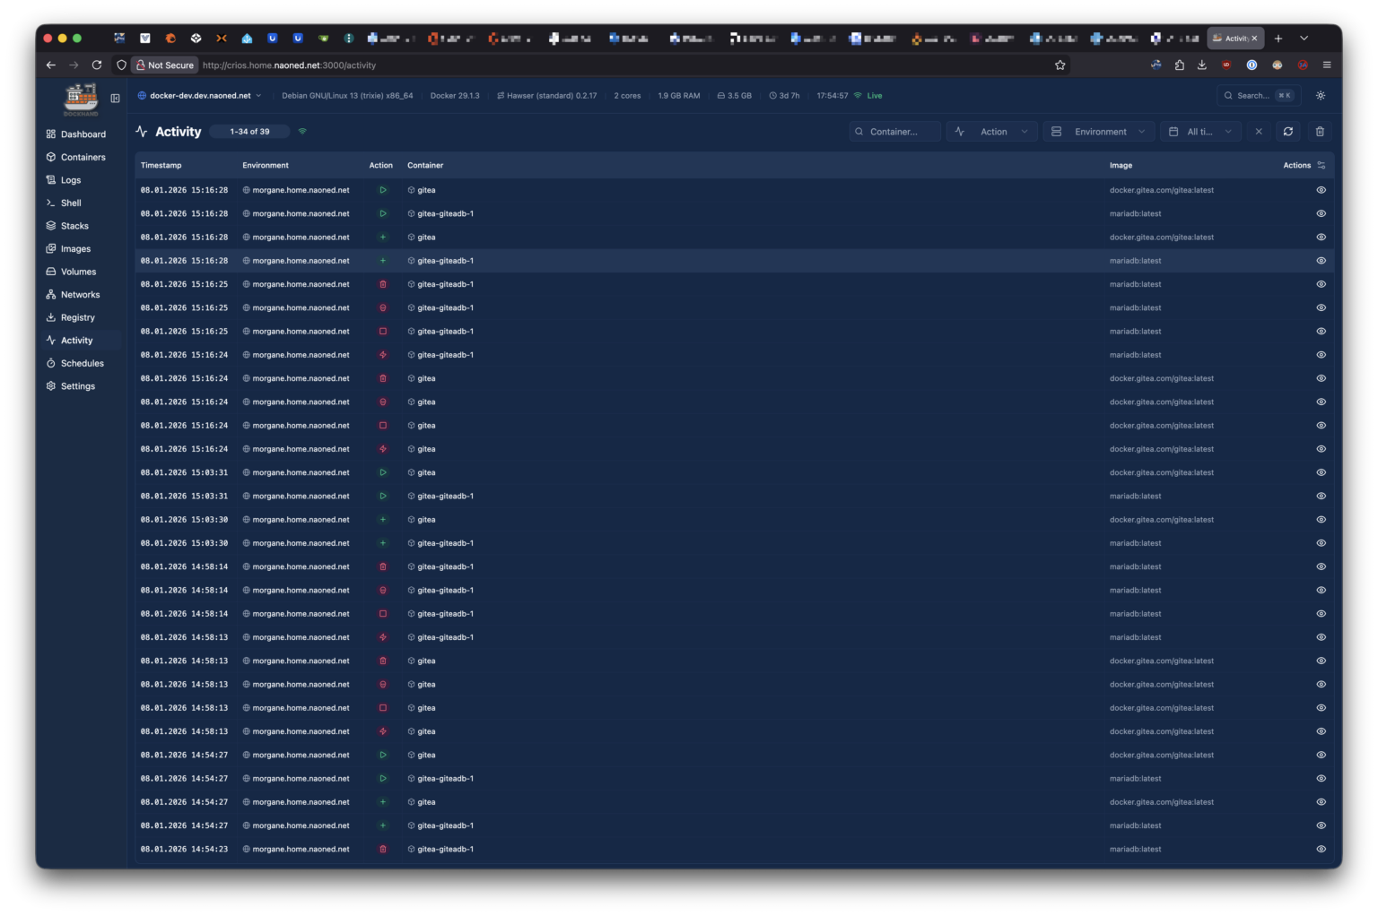Open the Stacks page from sidebar

click(x=74, y=226)
